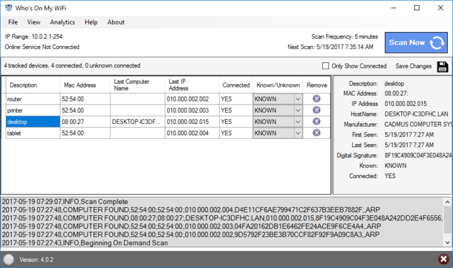This screenshot has height=268, width=453.
Task: Open Known/Unknown dropdown for router
Action: click(x=298, y=99)
